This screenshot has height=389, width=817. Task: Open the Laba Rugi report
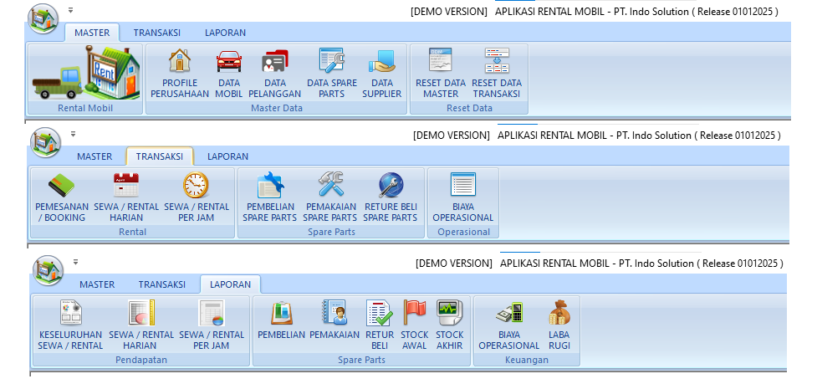coord(559,325)
